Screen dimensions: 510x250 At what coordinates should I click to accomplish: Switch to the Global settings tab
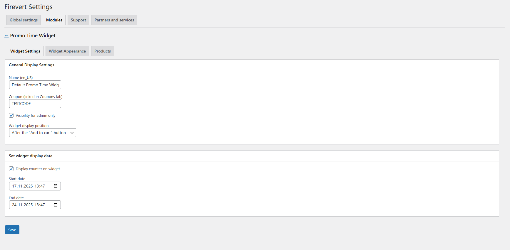click(24, 20)
